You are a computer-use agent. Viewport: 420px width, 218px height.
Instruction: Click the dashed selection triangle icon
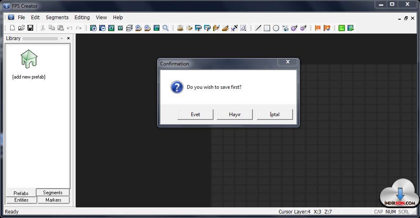[243, 28]
